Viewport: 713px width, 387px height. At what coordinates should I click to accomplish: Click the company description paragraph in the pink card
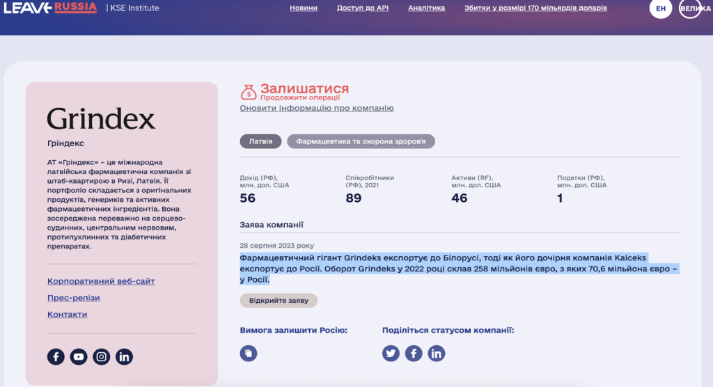119,204
